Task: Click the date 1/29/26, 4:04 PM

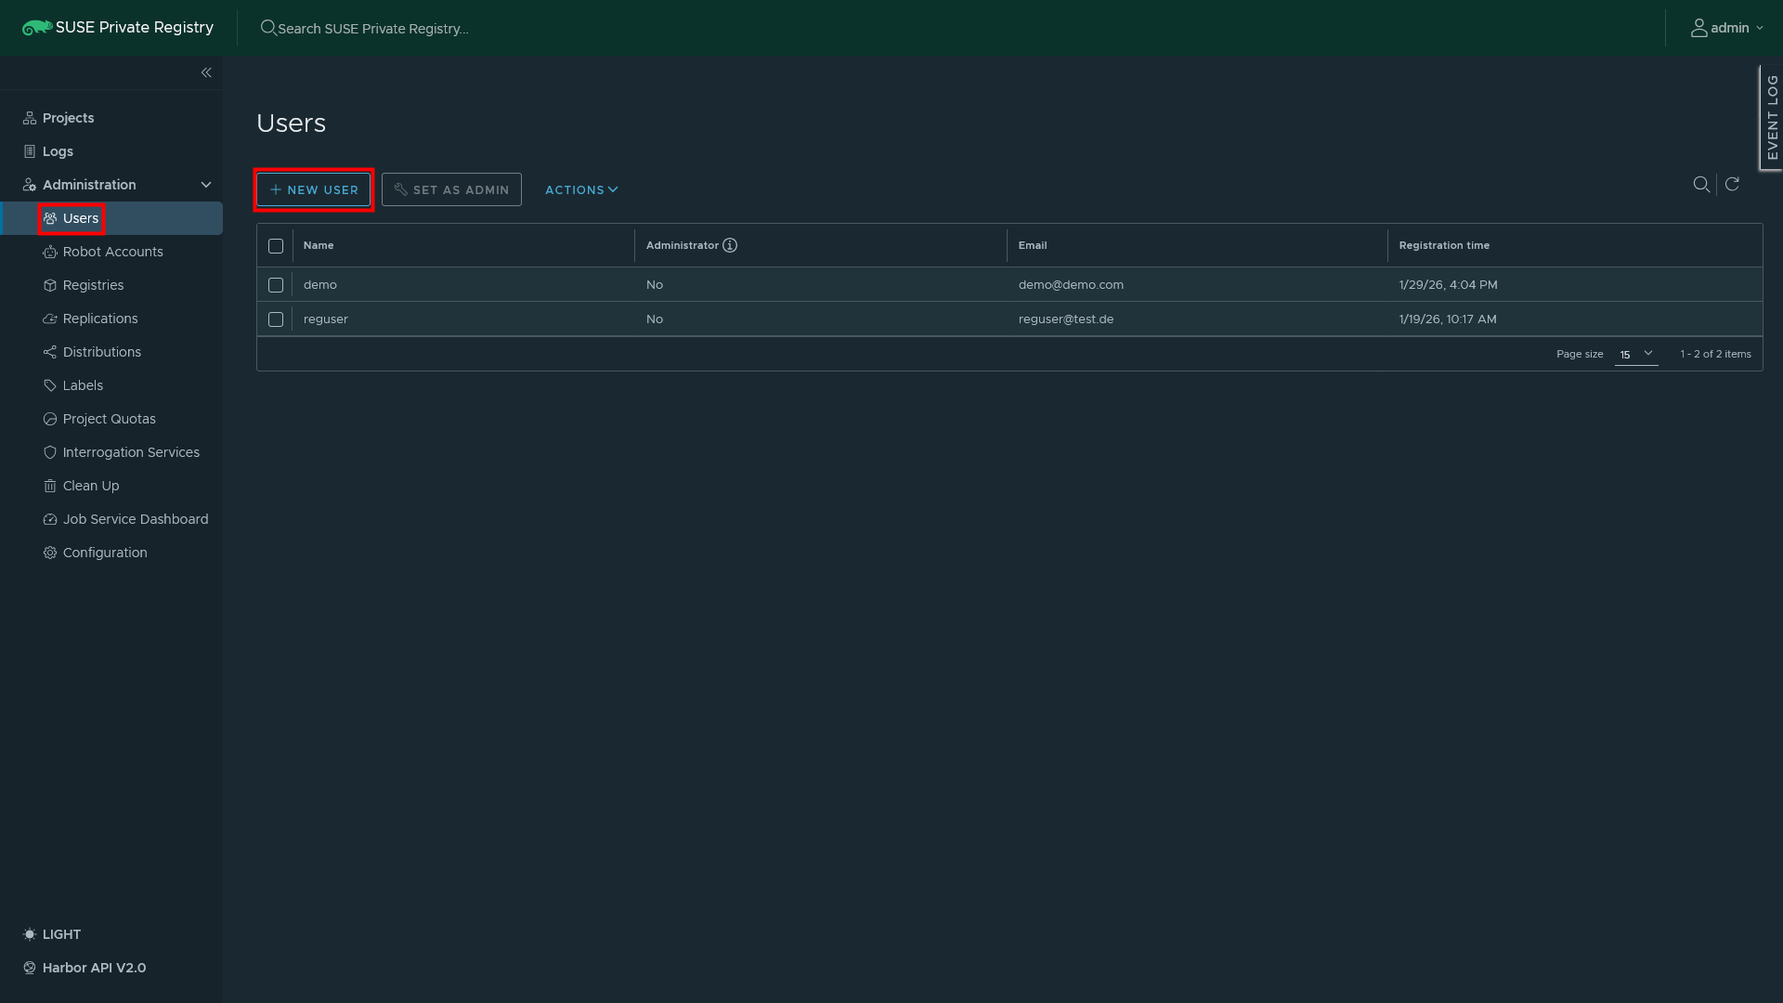Action: 1448,285
